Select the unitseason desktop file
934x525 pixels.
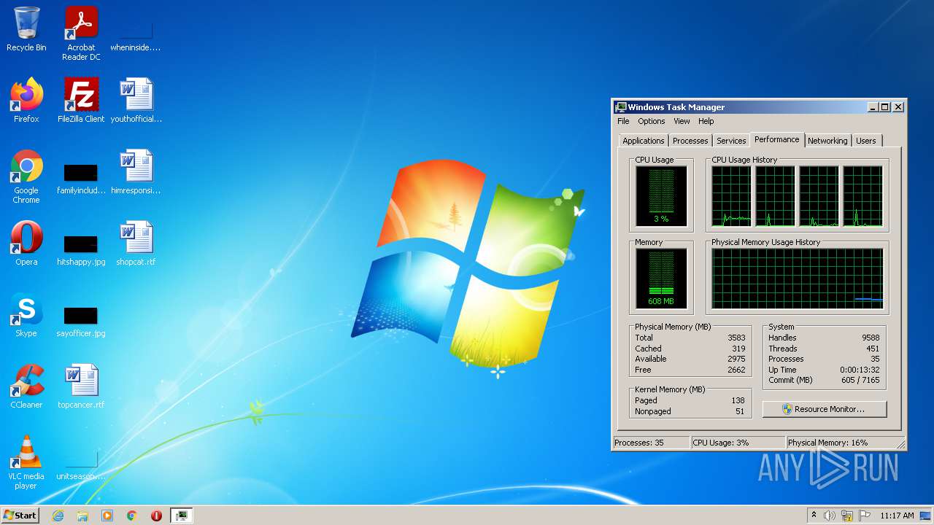81,465
